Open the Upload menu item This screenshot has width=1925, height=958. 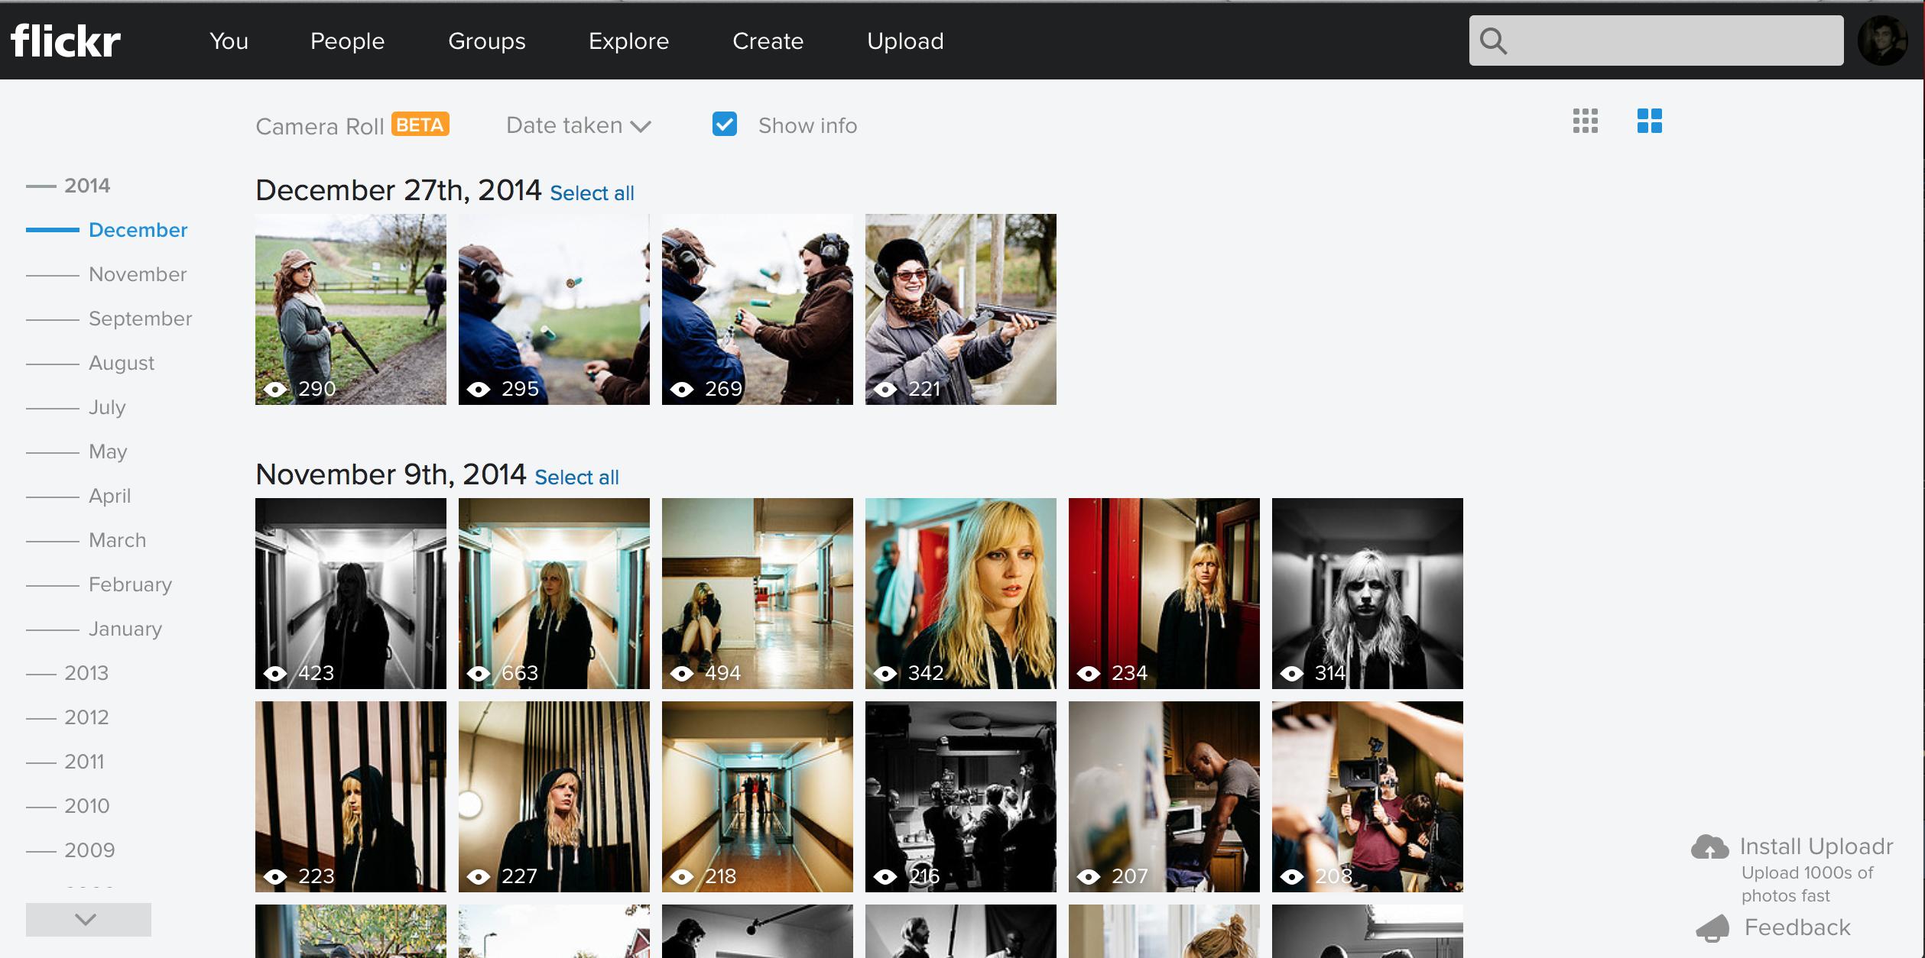pos(905,41)
